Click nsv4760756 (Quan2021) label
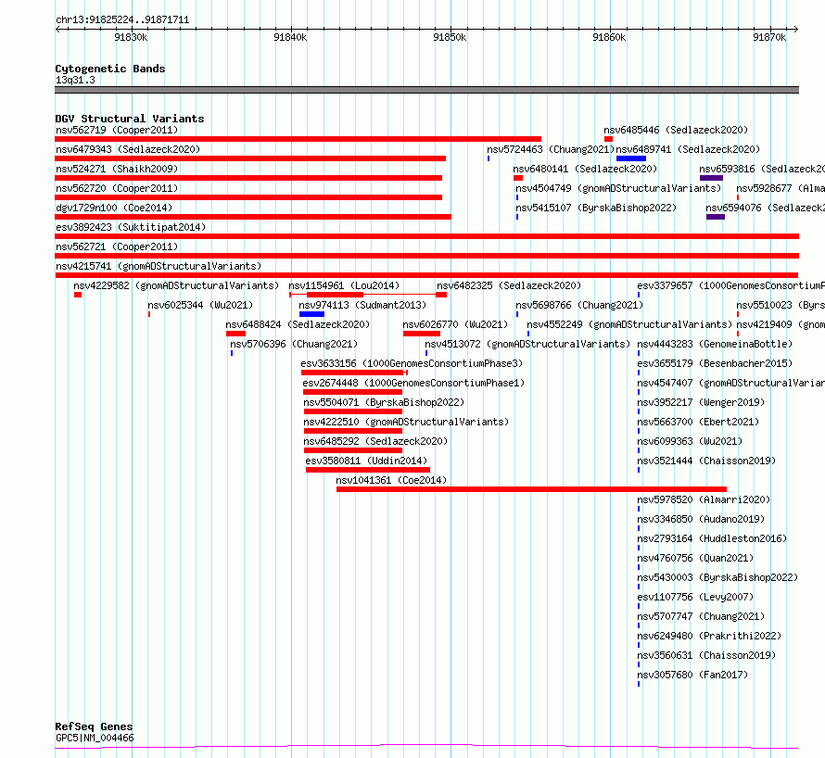The image size is (825, 758). pyautogui.click(x=695, y=558)
